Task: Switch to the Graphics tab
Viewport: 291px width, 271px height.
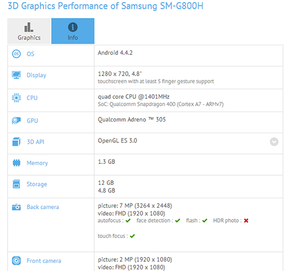Action: tap(29, 31)
